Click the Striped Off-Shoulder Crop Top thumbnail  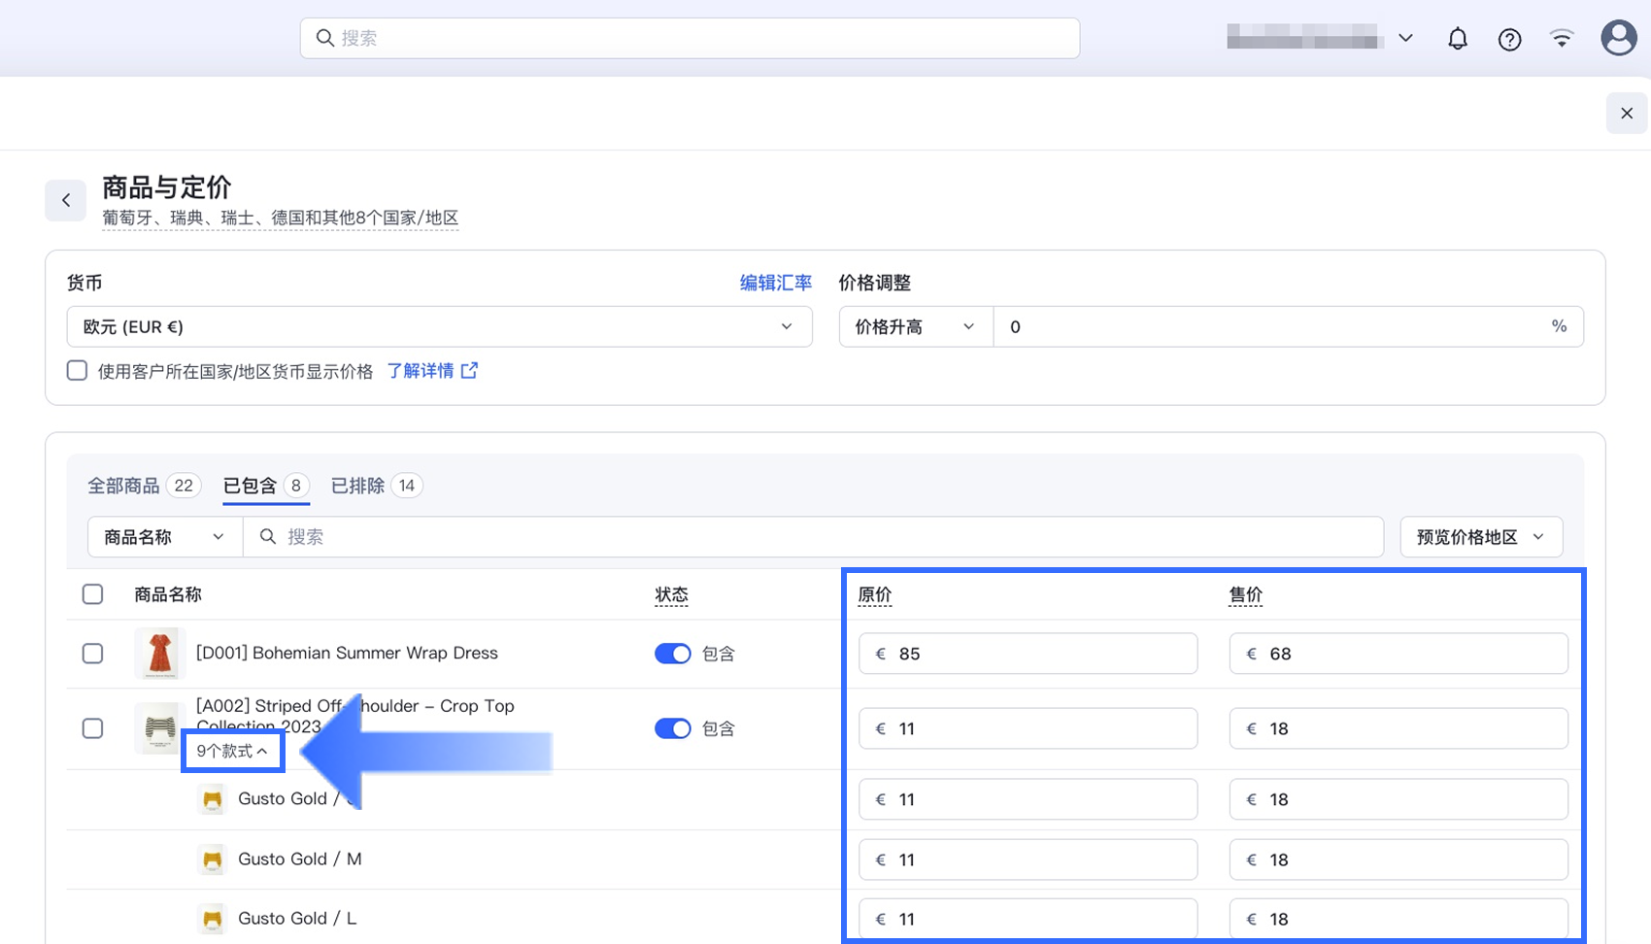[x=159, y=728]
